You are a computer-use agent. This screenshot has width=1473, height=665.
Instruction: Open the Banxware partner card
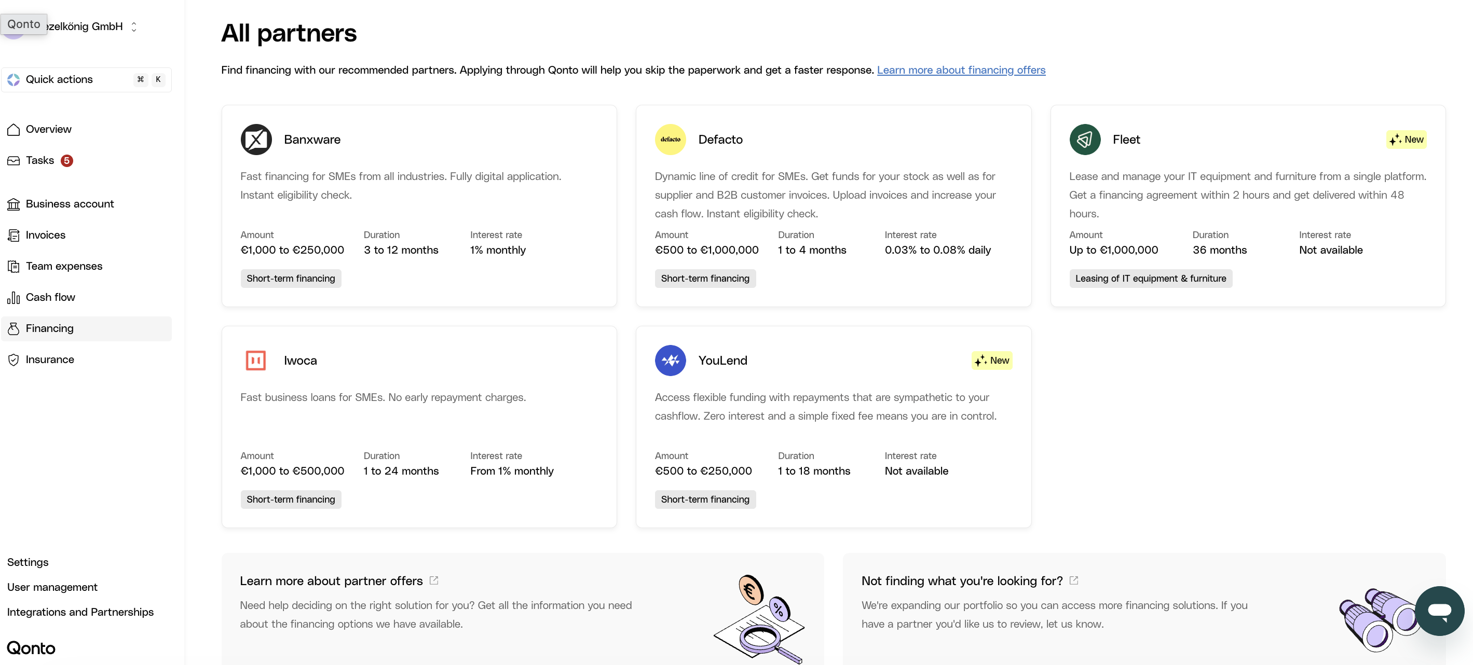coord(419,205)
